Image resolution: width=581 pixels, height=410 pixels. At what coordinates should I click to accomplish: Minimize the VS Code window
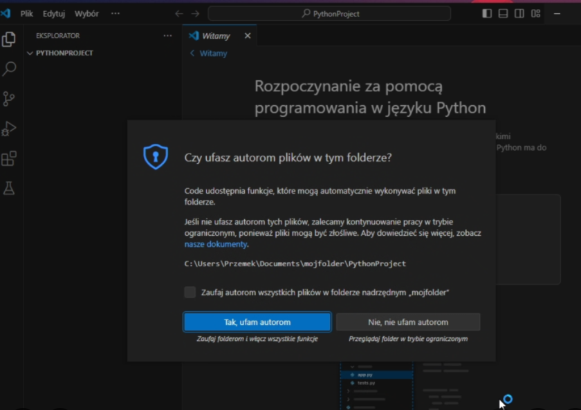[557, 14]
